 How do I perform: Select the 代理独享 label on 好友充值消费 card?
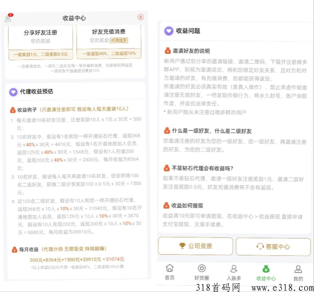point(119,40)
